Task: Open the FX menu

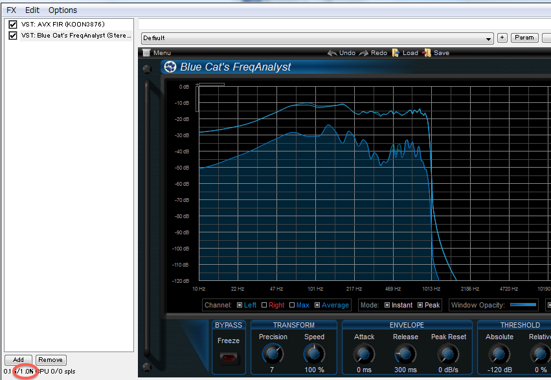Action: [11, 10]
